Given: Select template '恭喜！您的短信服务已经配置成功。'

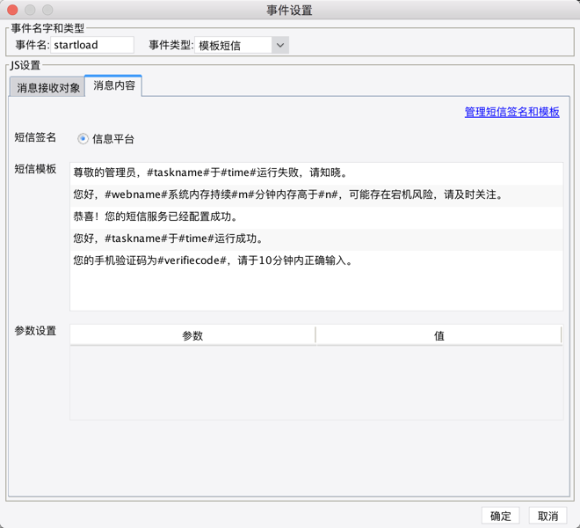Looking at the screenshot, I should click(316, 216).
